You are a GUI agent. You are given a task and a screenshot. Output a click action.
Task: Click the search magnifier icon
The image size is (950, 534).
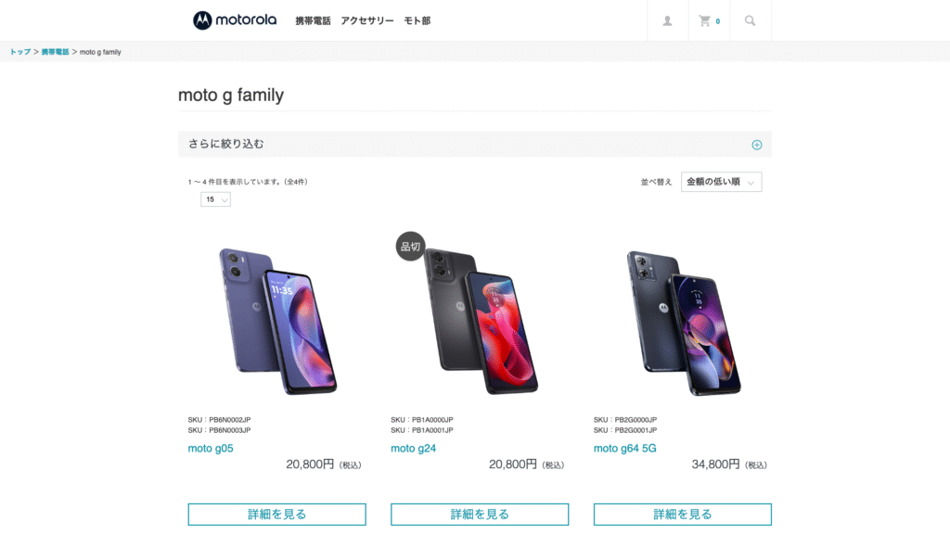[750, 20]
